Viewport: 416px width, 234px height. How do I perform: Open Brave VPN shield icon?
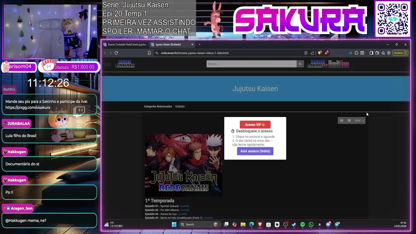pyautogui.click(x=389, y=53)
